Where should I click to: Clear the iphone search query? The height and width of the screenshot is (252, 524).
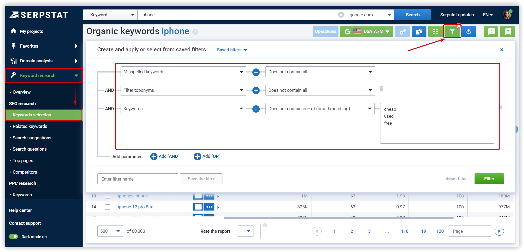[x=341, y=15]
